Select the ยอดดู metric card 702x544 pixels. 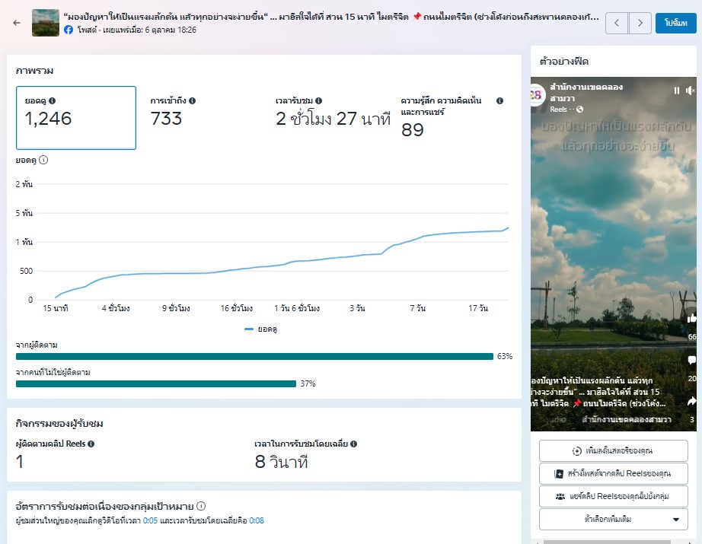[x=76, y=118]
